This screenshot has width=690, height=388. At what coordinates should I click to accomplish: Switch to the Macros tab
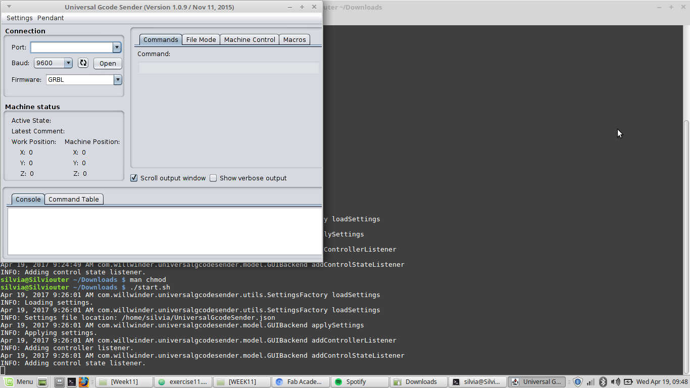[294, 39]
